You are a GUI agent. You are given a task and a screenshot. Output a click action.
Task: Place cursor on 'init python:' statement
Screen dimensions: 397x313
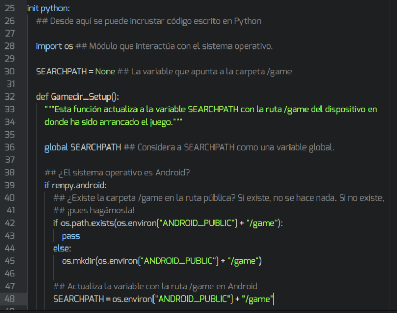tap(48, 9)
